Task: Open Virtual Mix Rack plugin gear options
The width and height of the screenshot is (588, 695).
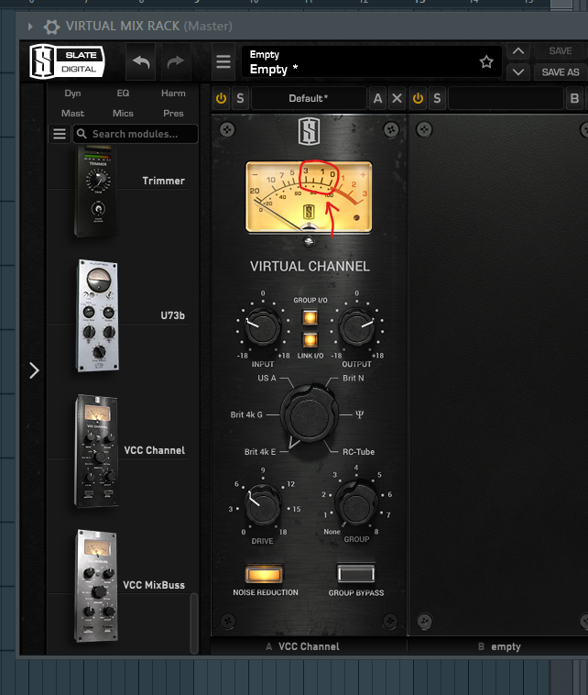Action: tap(51, 27)
